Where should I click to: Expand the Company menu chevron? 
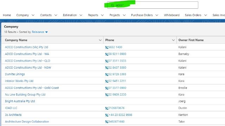point(33,15)
